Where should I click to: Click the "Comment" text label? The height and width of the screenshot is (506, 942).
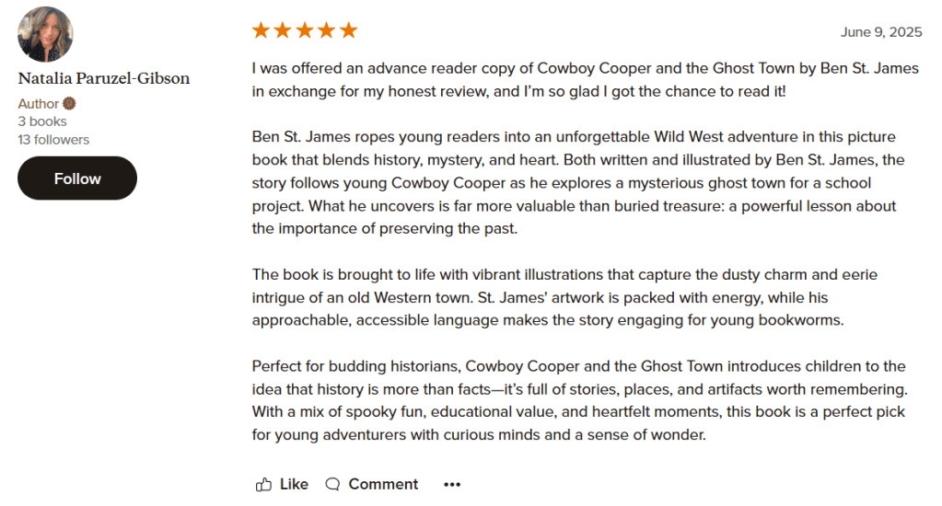383,484
